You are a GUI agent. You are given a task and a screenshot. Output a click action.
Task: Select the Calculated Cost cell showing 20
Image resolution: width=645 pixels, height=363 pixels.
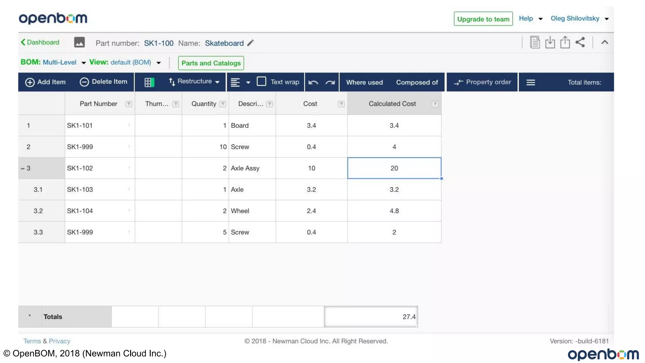tap(394, 168)
